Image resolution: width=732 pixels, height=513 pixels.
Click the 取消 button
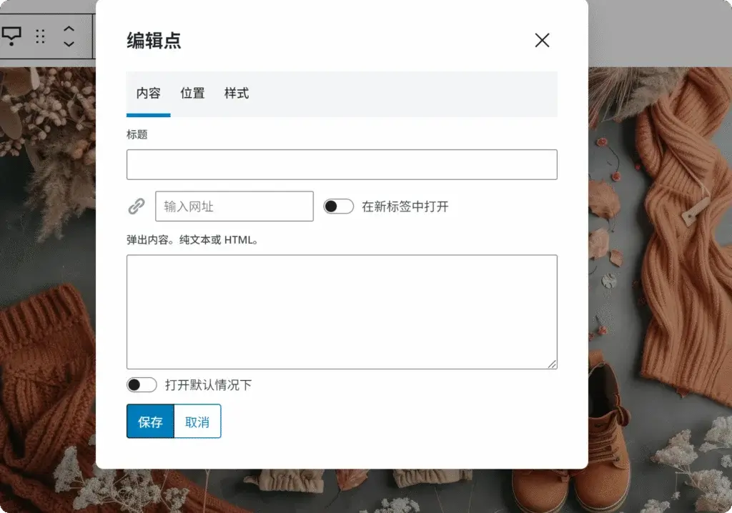pyautogui.click(x=196, y=421)
